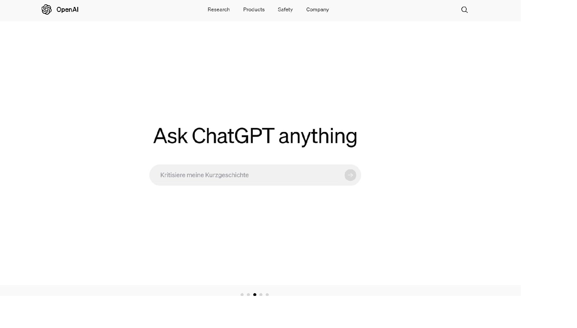
Task: Click the OpenAI logo icon
Action: click(46, 9)
